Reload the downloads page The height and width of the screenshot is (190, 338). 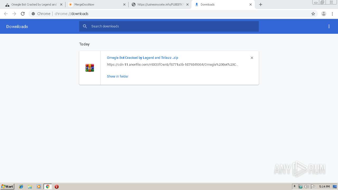(x=23, y=14)
